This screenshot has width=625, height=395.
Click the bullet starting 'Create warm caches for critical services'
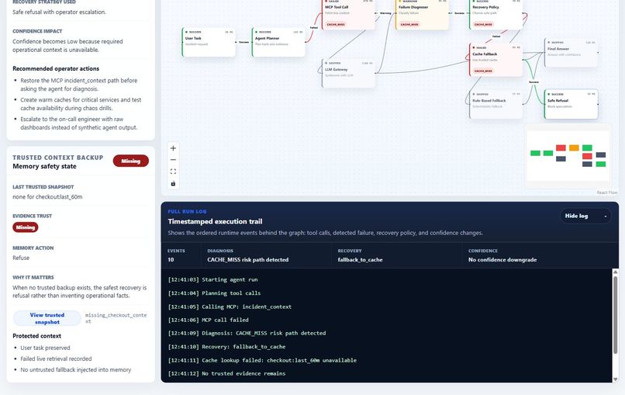click(x=81, y=104)
